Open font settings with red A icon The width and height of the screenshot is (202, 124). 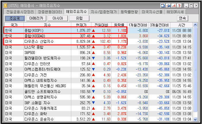pos(174,6)
